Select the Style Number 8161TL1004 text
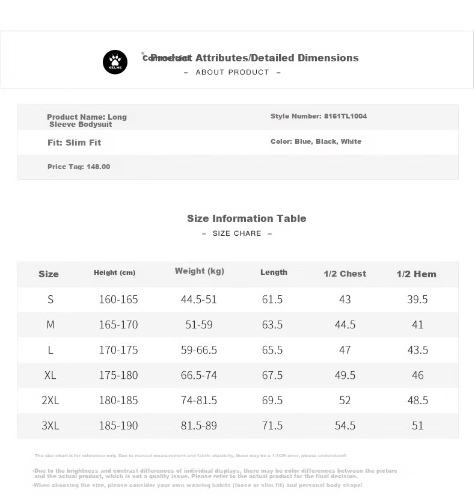 (319, 116)
